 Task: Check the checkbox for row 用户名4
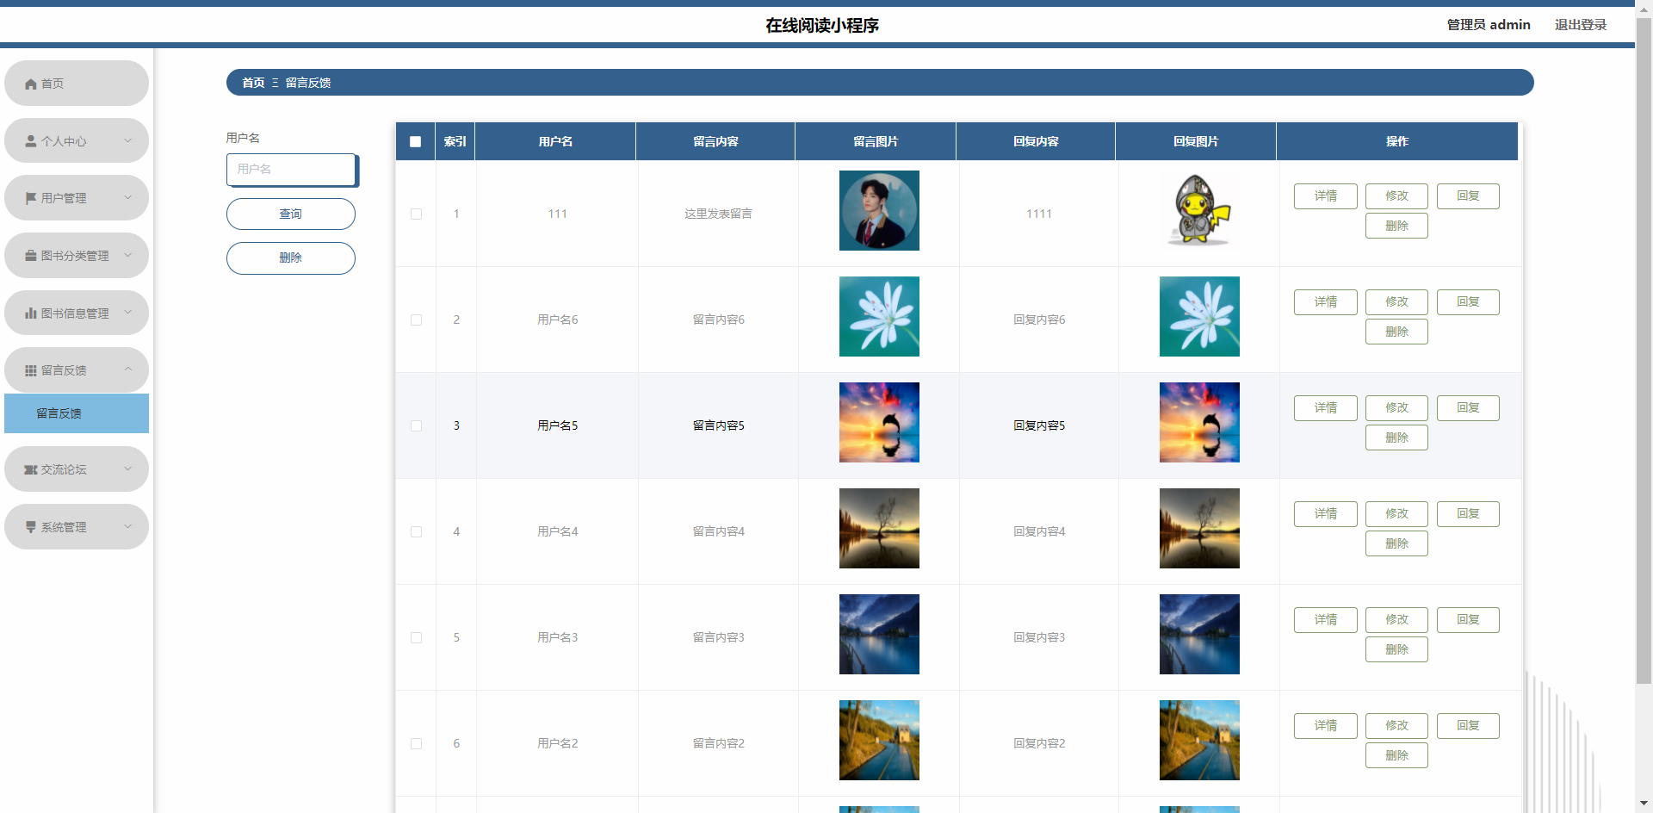point(417,531)
